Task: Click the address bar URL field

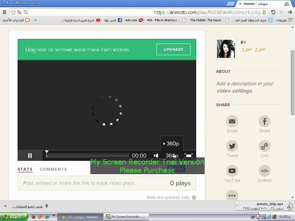Action: click(138, 12)
